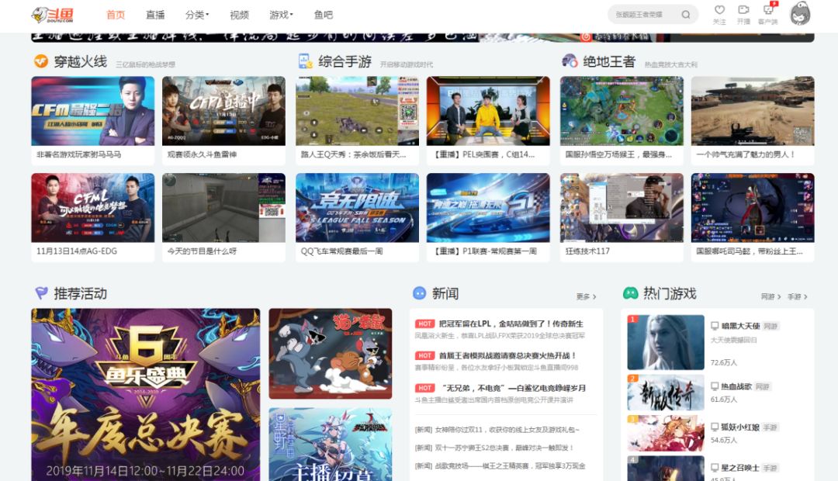Expand 更多 link in 新闻 section

click(x=587, y=296)
